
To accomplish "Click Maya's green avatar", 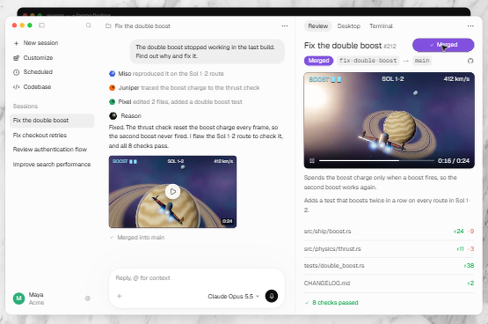I will click(x=19, y=298).
